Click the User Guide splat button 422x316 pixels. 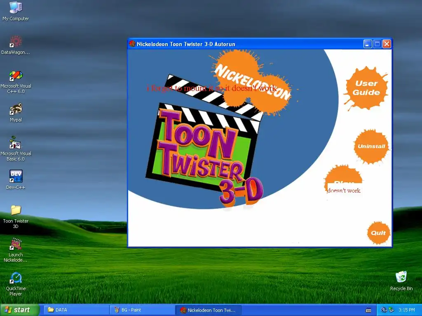(x=366, y=88)
